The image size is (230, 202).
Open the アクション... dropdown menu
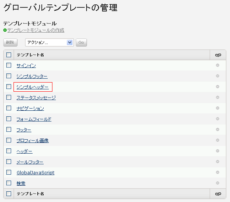click(49, 42)
